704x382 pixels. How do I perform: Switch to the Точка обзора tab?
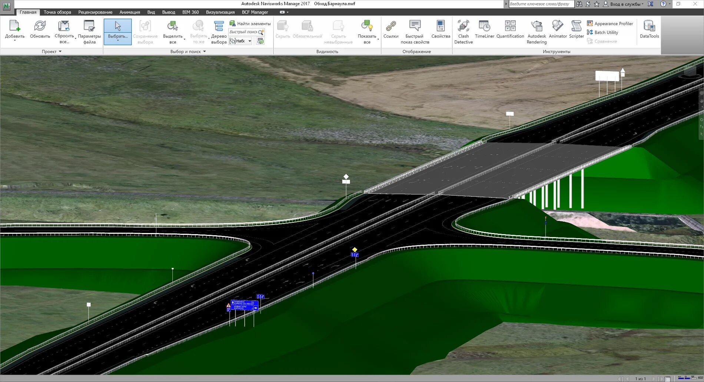pyautogui.click(x=57, y=12)
